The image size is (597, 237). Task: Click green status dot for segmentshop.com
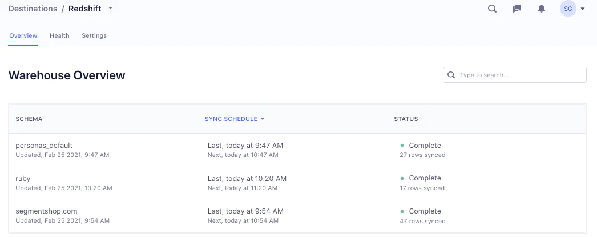coord(402,211)
